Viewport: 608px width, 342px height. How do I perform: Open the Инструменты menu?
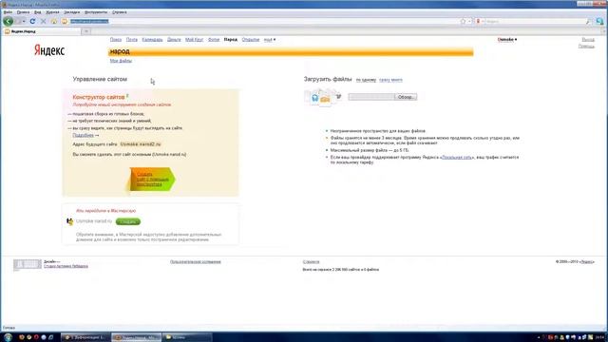[x=96, y=12]
